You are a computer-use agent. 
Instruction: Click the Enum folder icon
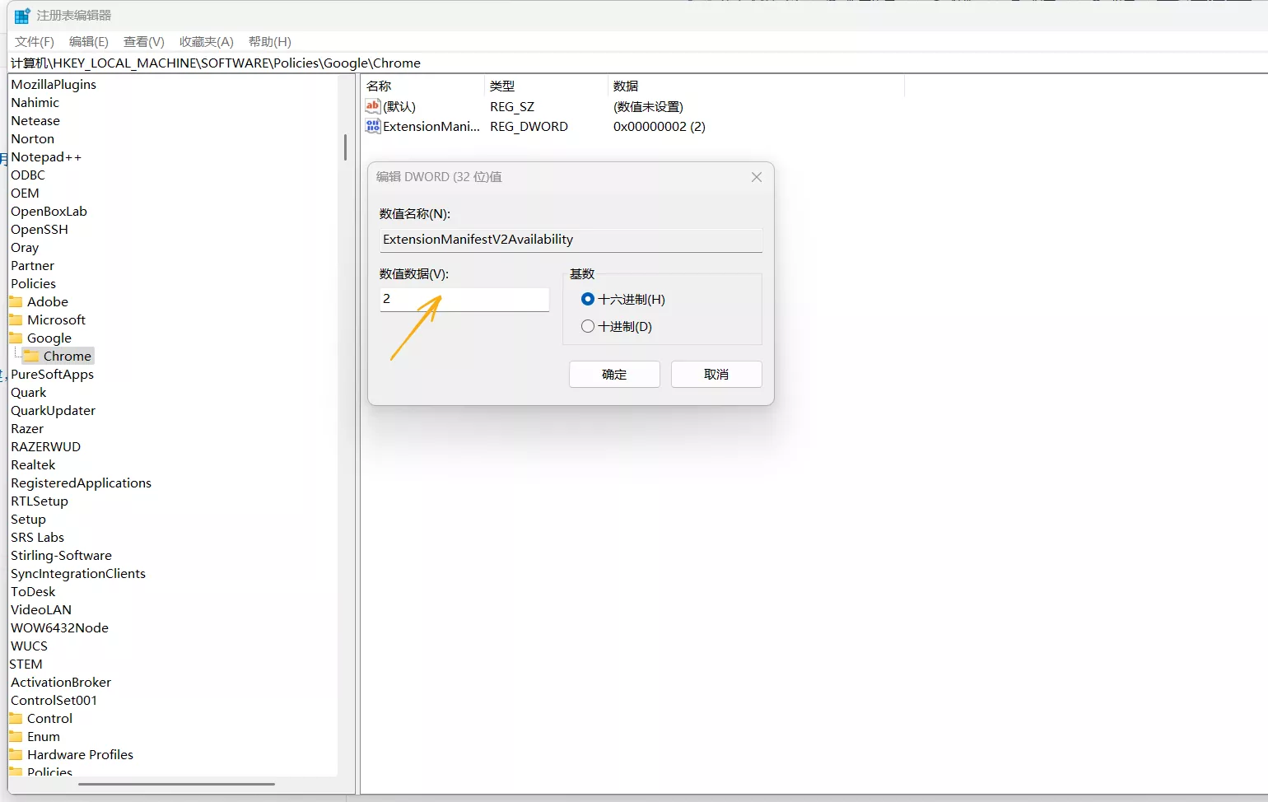click(x=16, y=736)
